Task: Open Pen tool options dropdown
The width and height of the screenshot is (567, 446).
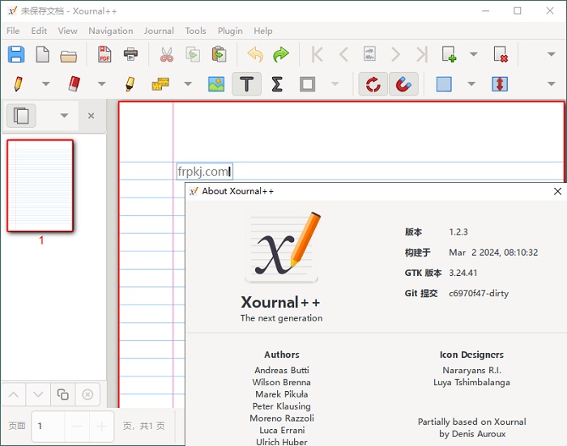Action: click(45, 84)
